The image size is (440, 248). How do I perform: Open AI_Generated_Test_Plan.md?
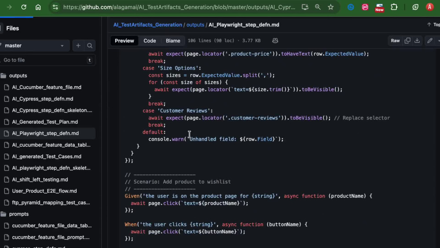click(x=45, y=122)
